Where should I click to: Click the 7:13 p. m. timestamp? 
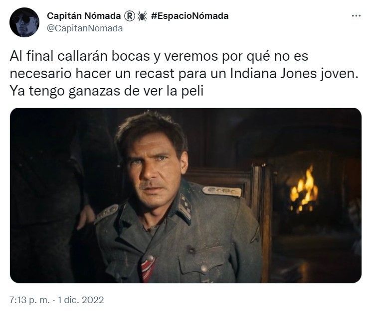(x=29, y=300)
